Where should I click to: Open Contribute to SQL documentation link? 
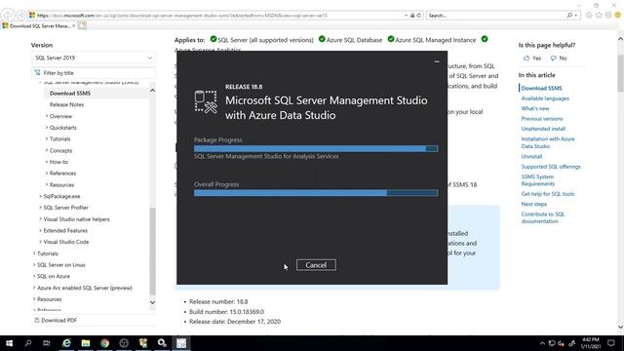pos(543,217)
